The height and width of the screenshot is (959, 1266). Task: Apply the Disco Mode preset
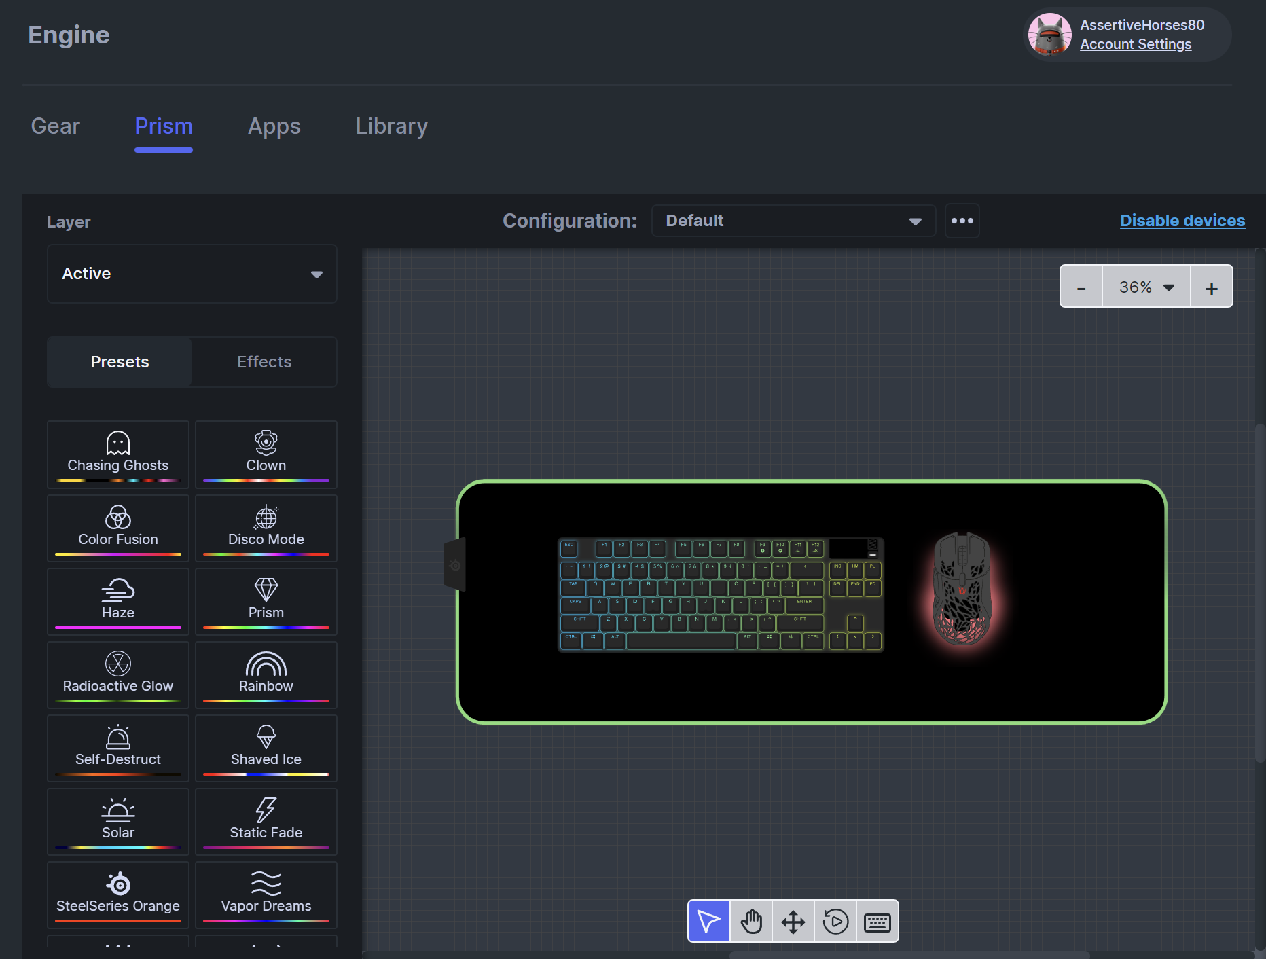tap(266, 528)
